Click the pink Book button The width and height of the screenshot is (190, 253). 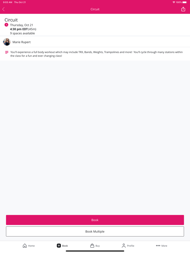coord(95,220)
